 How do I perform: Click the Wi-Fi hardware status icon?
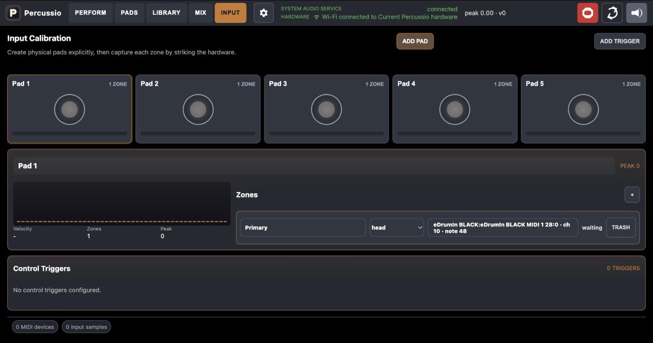316,17
